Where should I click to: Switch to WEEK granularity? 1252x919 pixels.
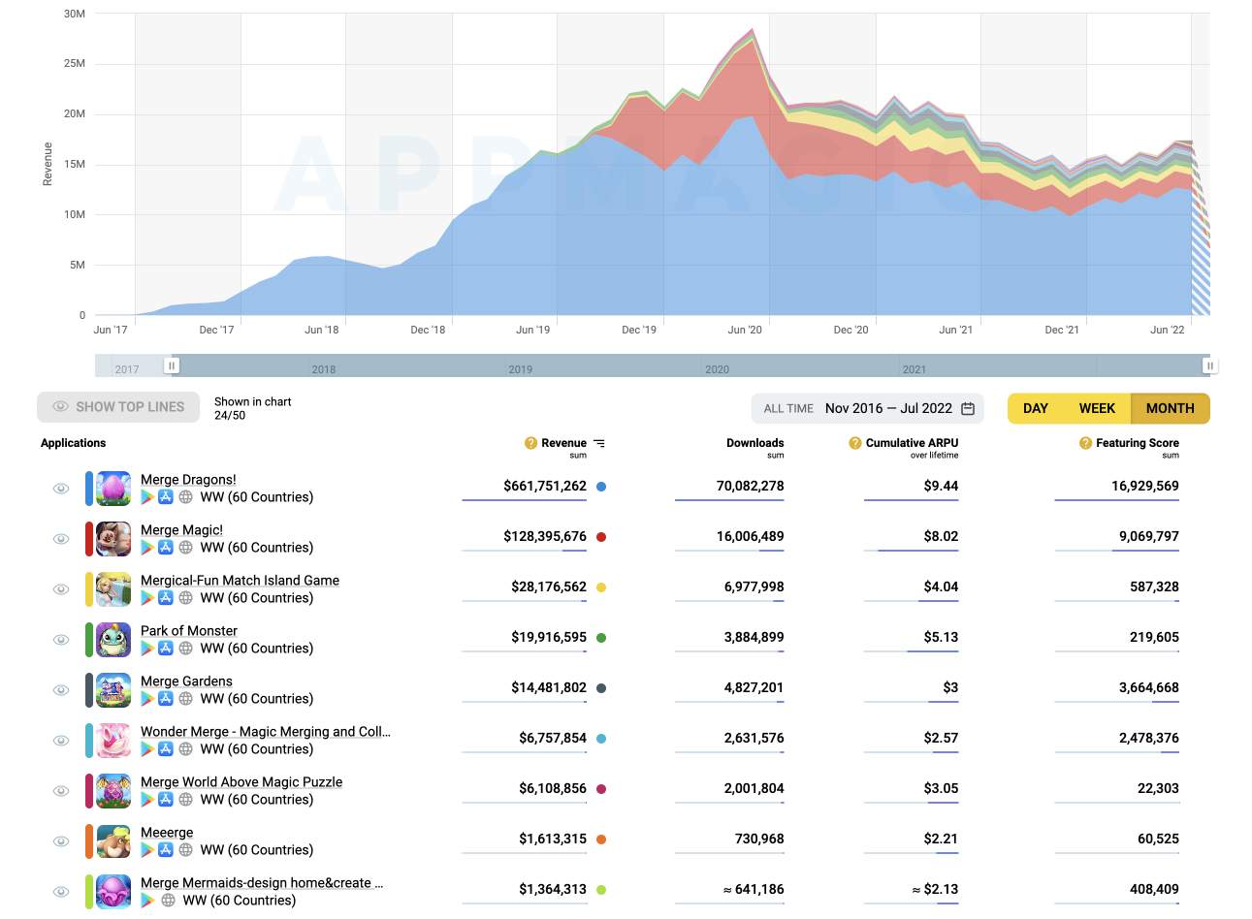pos(1097,409)
